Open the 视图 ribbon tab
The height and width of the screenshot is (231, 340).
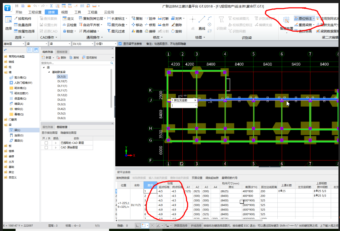coord(64,12)
